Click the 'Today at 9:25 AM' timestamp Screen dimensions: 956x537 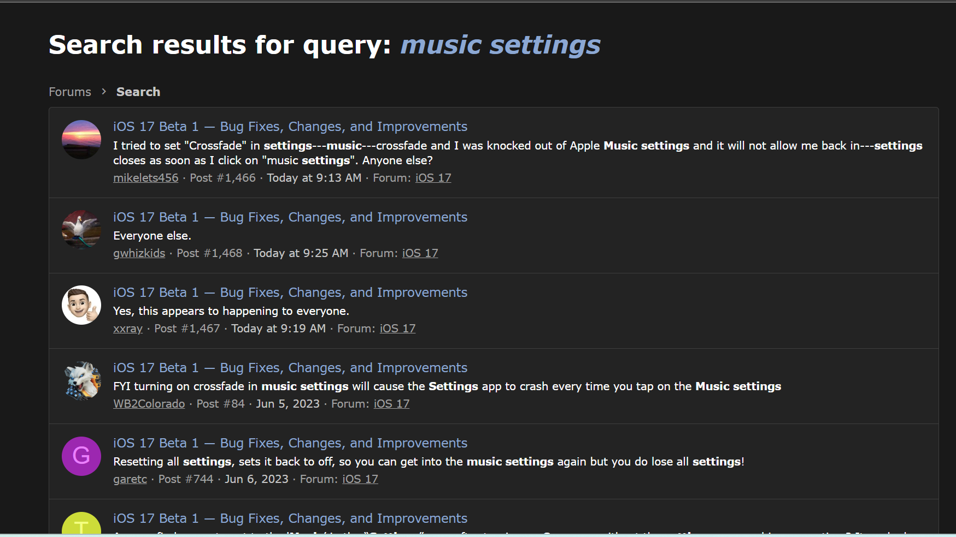tap(301, 253)
